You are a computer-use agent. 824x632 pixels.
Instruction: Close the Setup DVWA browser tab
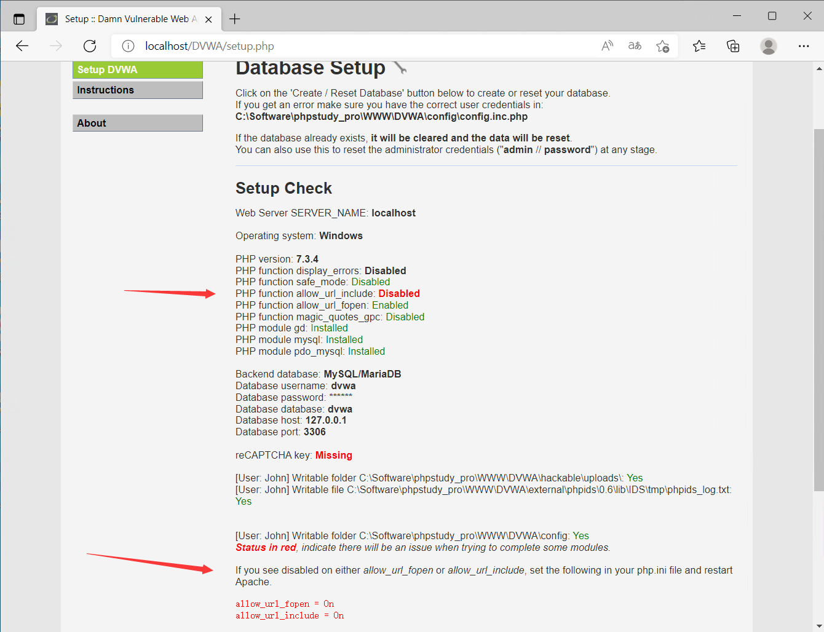[208, 19]
